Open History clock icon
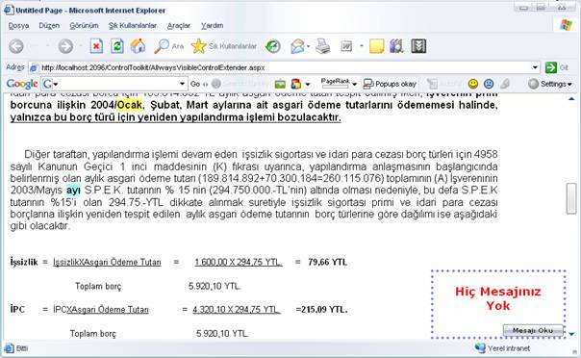 pyautogui.click(x=273, y=46)
